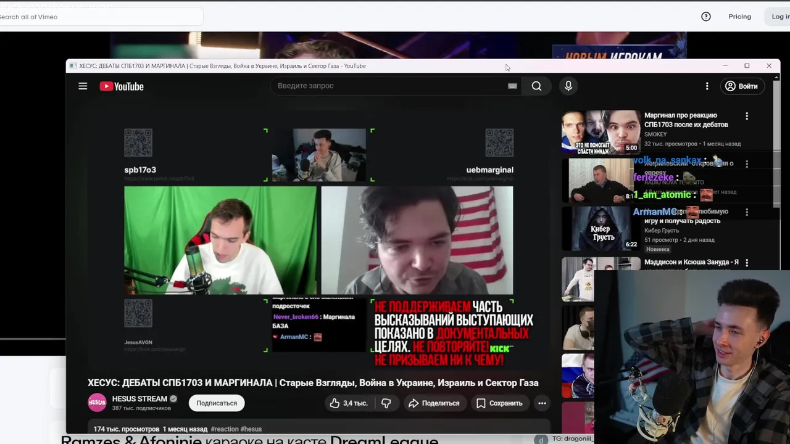Click the magnifier search button

pyautogui.click(x=536, y=86)
